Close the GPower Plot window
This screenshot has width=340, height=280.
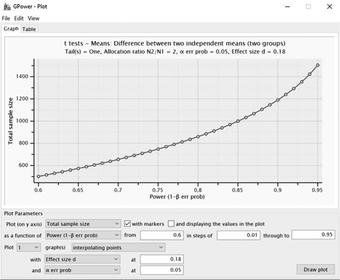click(x=330, y=7)
